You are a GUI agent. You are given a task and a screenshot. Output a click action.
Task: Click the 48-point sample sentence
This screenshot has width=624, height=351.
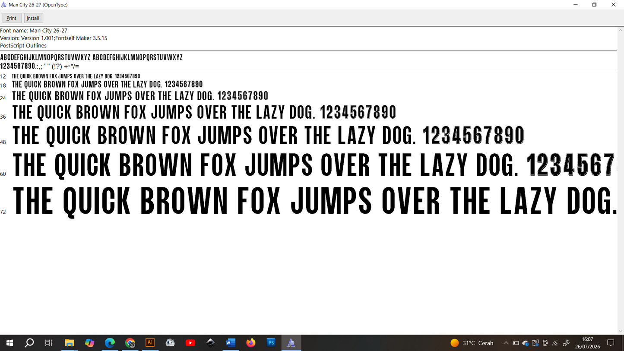click(269, 135)
